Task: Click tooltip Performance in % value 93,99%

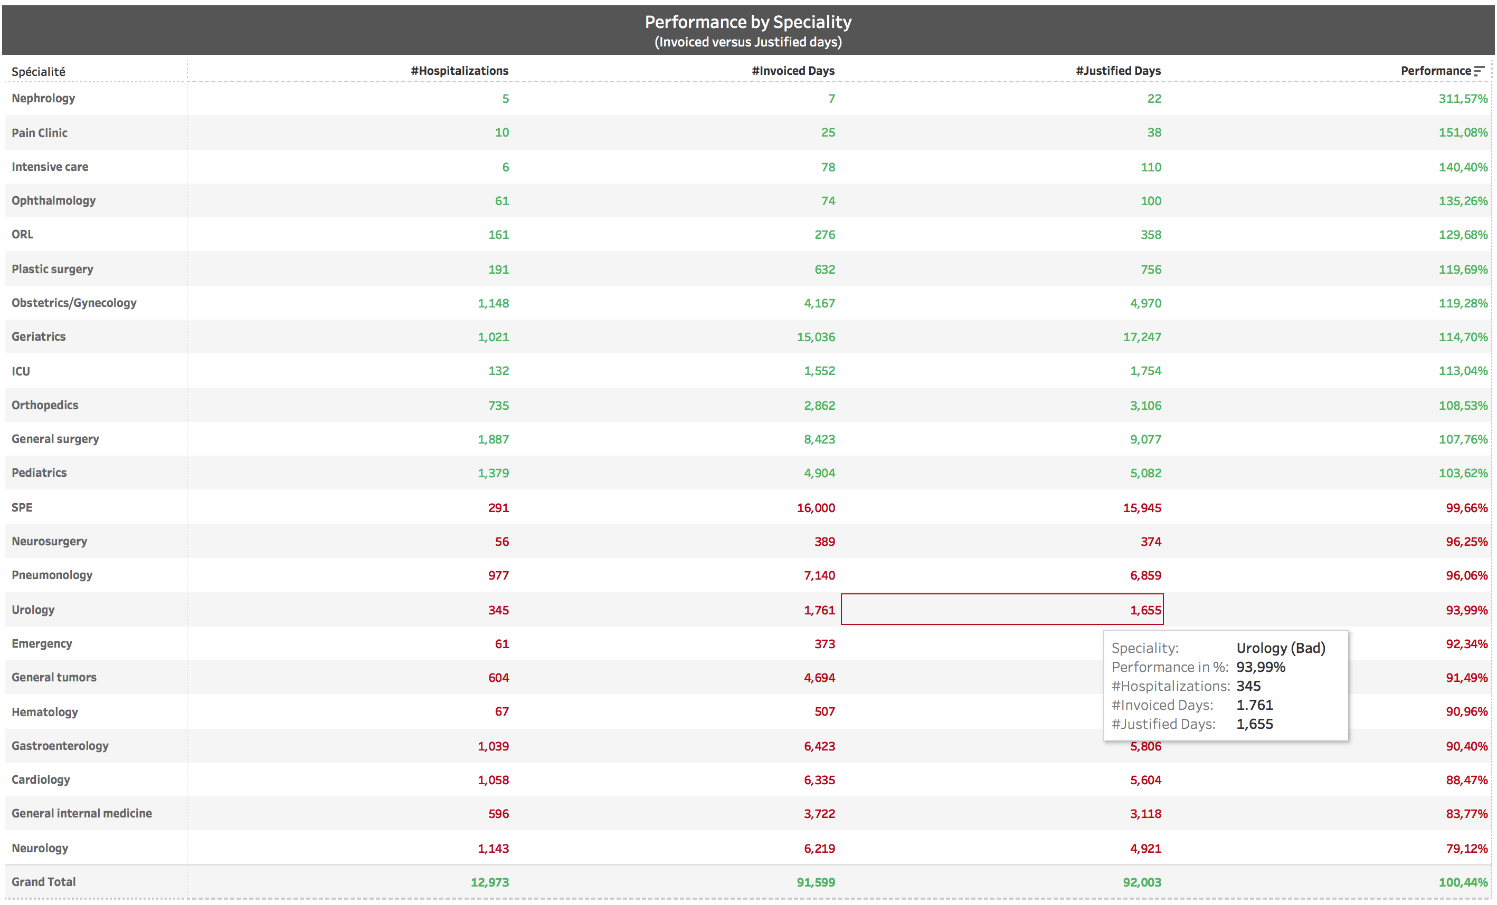Action: 1261,667
